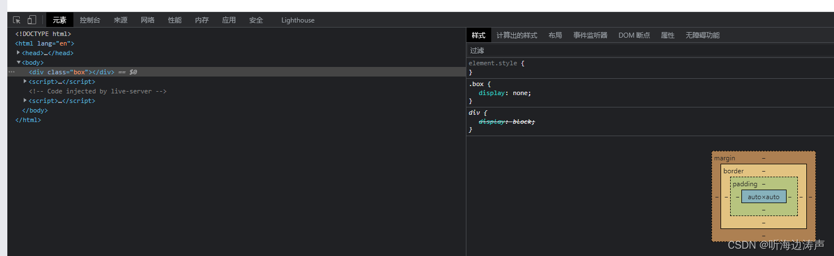Open the 计算出的样式 pane tab
Screen dimensions: 834x256
click(517, 35)
